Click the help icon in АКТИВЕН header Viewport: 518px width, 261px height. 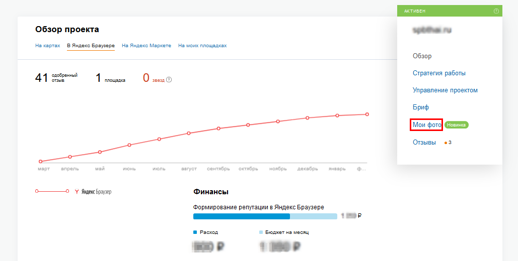click(496, 11)
